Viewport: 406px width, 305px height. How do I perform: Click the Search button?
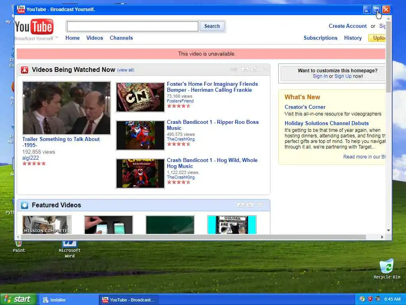pos(212,26)
